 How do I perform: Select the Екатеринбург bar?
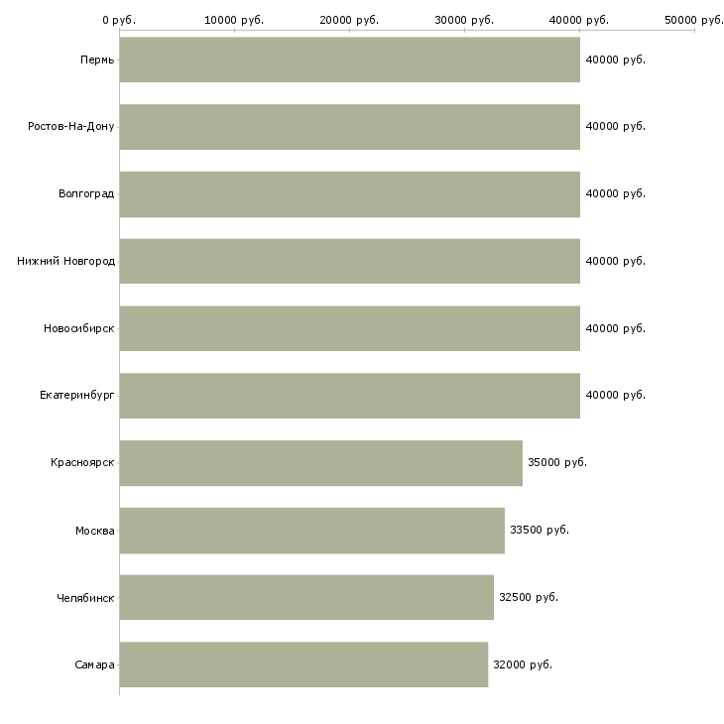pyautogui.click(x=349, y=396)
